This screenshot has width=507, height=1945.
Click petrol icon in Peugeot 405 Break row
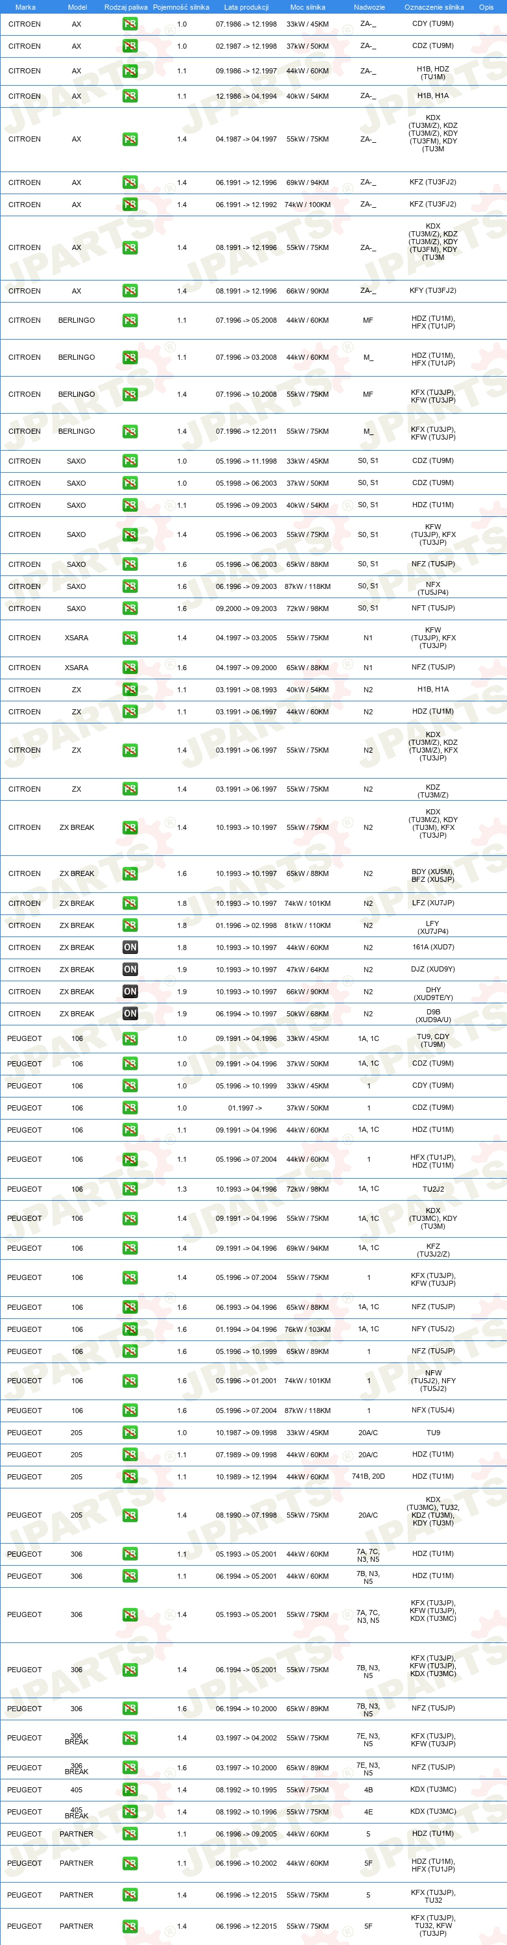coord(130,1812)
